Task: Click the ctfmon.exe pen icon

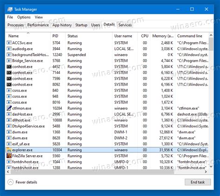Action: 9,108
